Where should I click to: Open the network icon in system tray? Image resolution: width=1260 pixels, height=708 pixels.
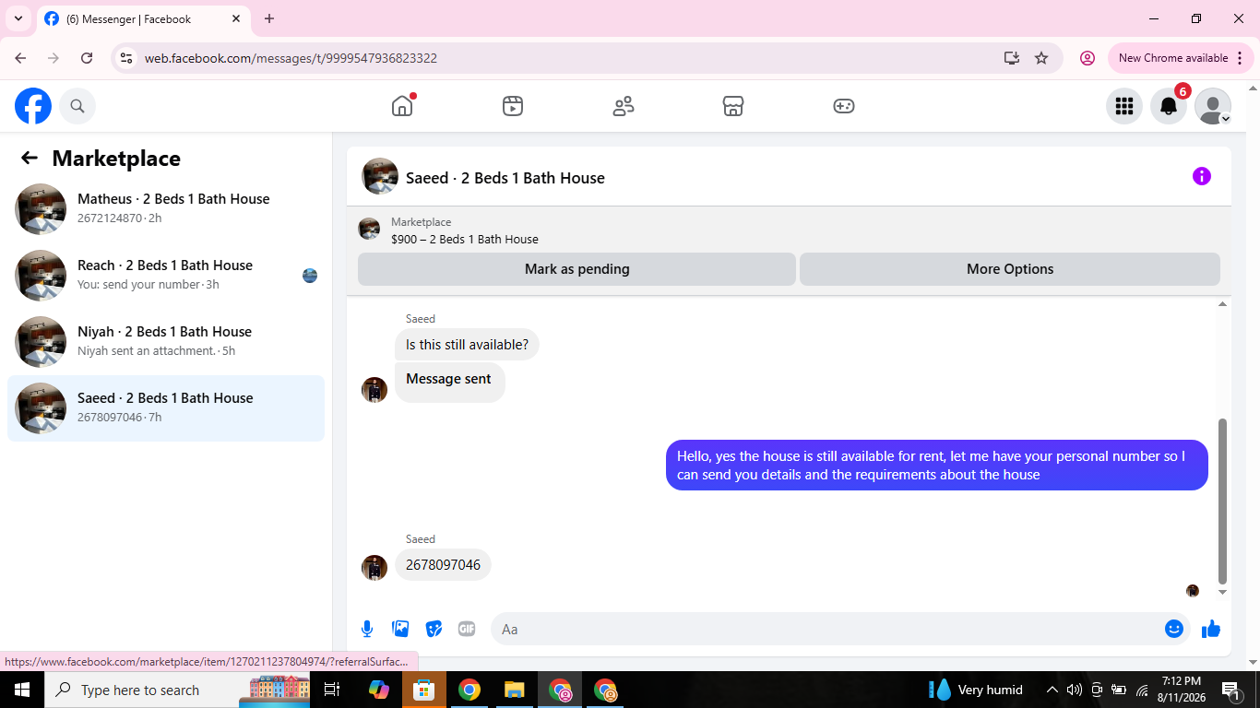pos(1142,690)
